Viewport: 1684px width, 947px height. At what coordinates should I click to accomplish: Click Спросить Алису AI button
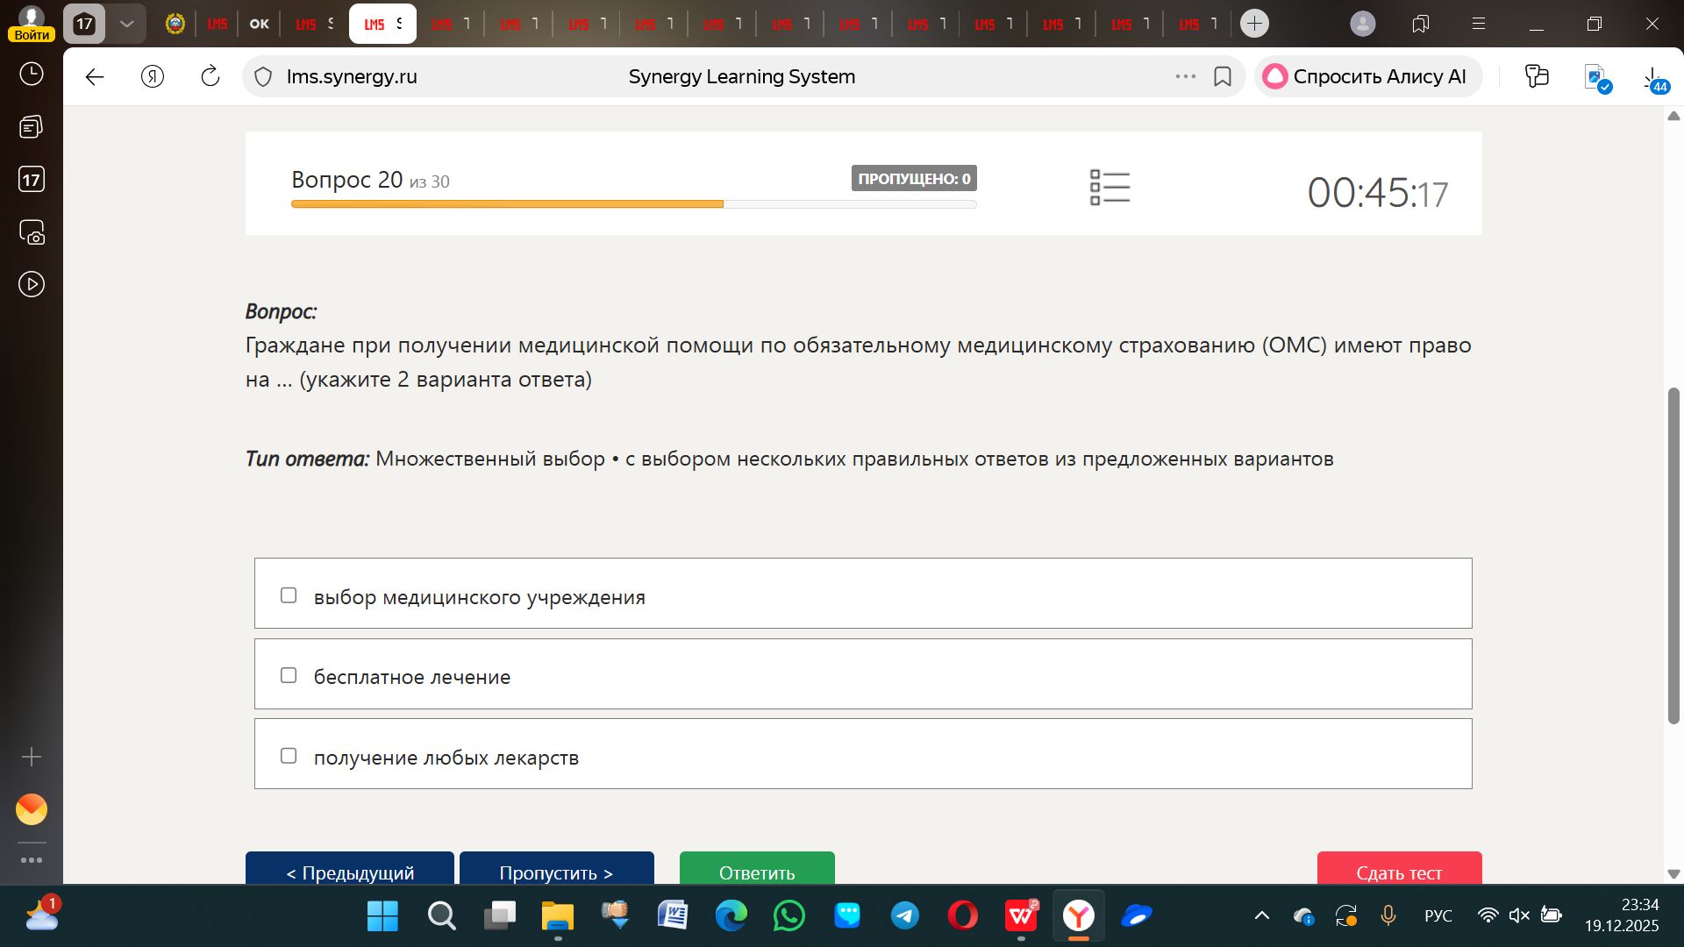click(x=1367, y=77)
